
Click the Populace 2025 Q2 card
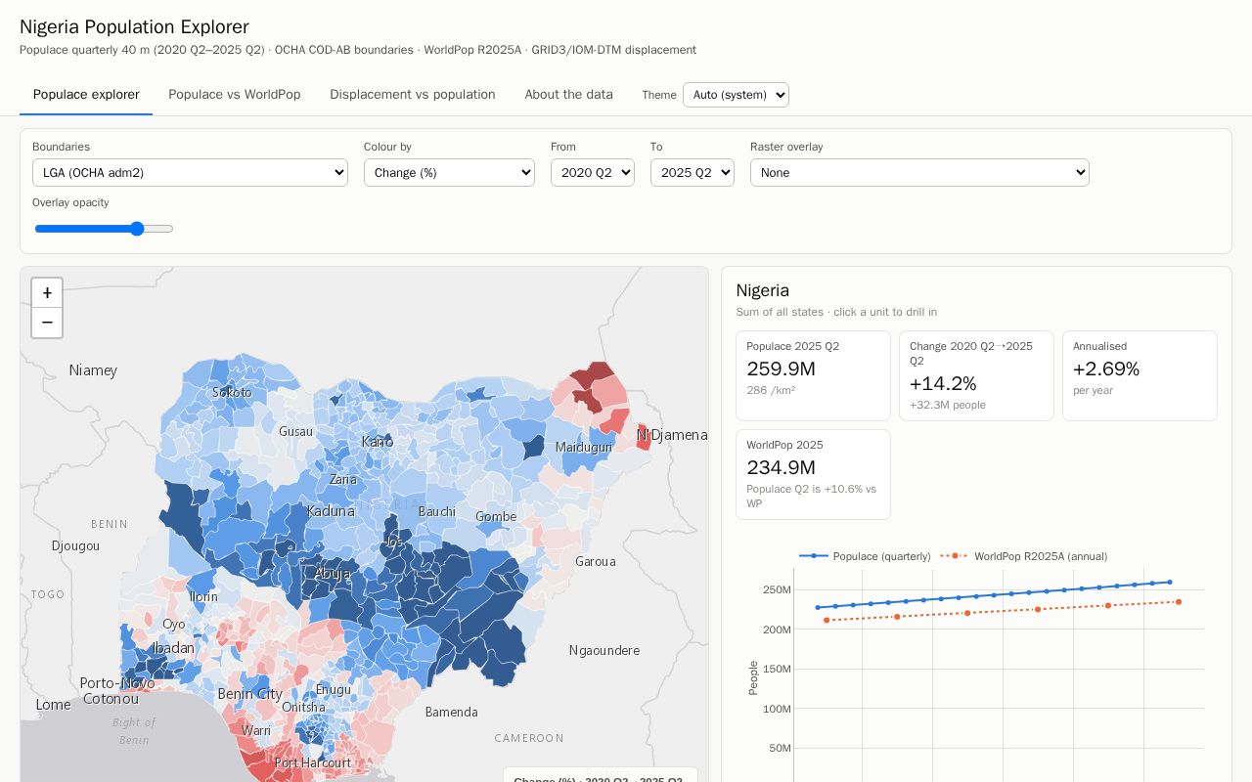(813, 375)
